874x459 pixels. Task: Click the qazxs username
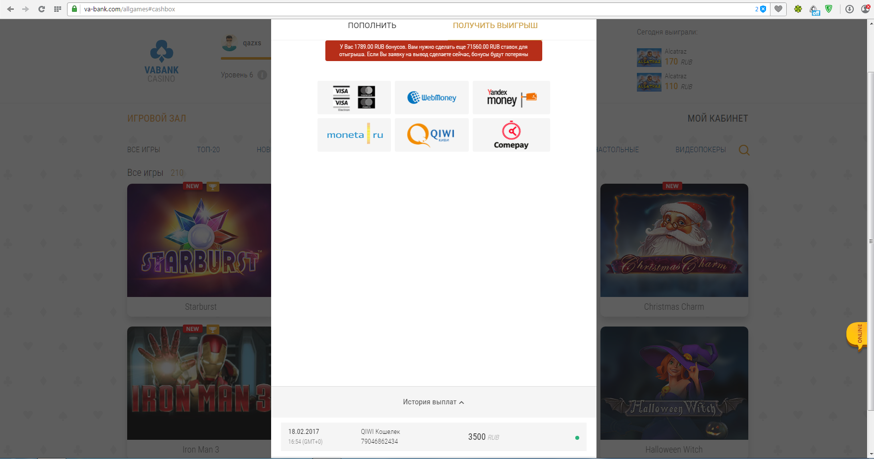[252, 43]
